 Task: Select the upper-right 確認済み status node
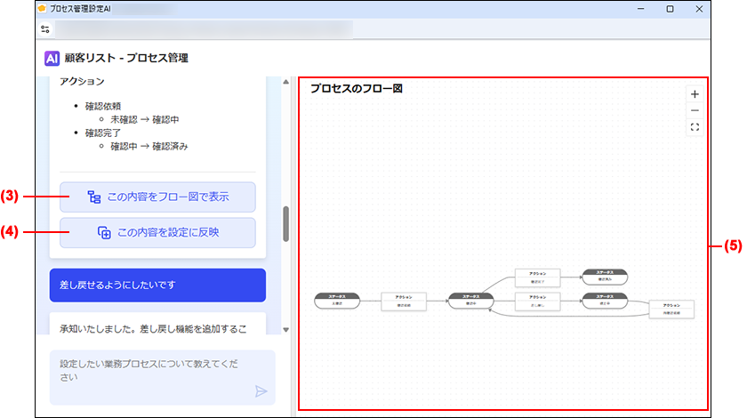pos(605,277)
